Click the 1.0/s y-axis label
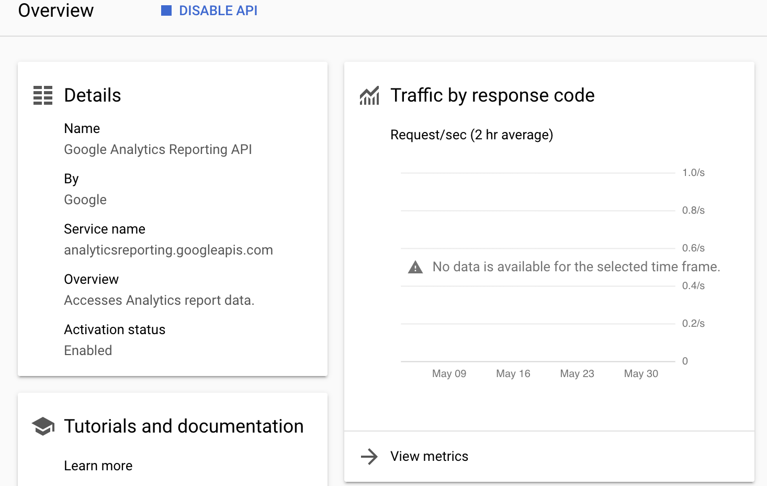 tap(693, 172)
